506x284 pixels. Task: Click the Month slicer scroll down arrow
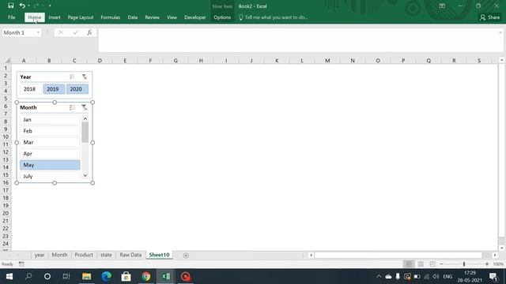click(x=85, y=176)
